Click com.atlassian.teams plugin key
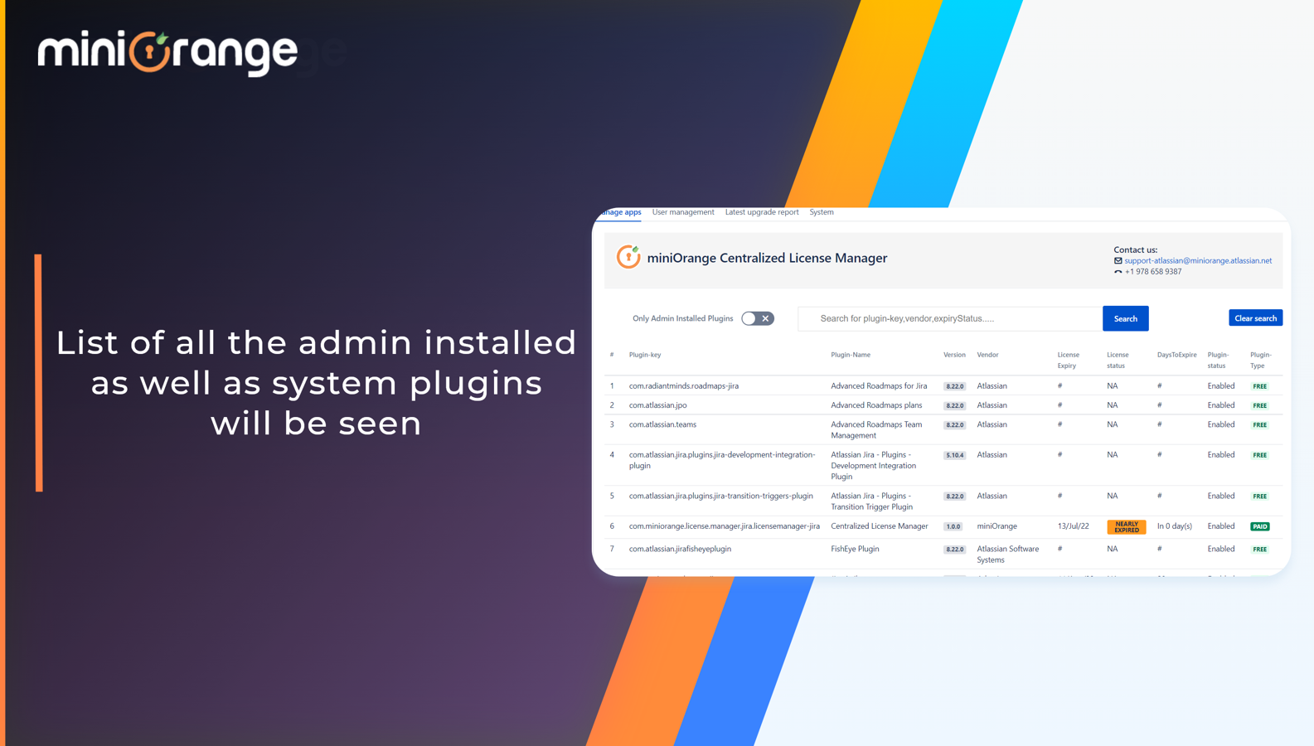 (x=662, y=424)
